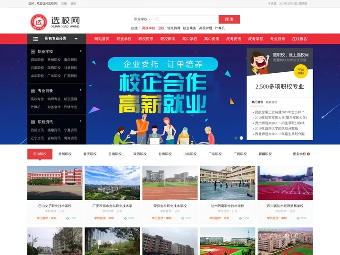This screenshot has width=340, height=255.
Task: Click the search keyword input field
Action: pyautogui.click(x=186, y=19)
